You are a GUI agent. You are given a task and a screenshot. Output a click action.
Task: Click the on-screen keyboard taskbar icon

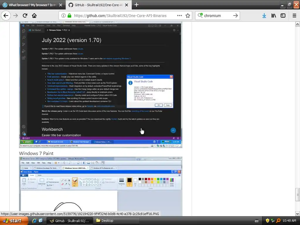coord(257,221)
